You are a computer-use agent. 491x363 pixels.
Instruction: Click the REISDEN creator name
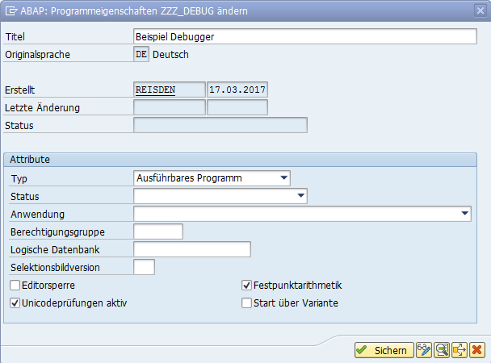(155, 90)
